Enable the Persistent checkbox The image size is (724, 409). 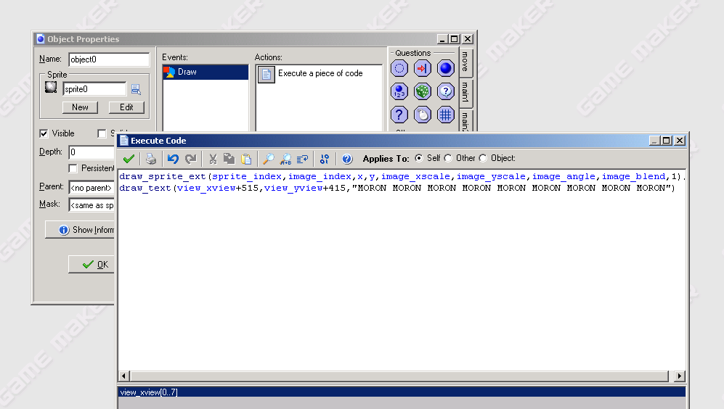coord(73,168)
